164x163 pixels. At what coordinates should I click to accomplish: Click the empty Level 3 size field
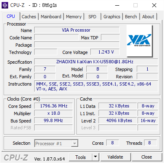[118, 128]
